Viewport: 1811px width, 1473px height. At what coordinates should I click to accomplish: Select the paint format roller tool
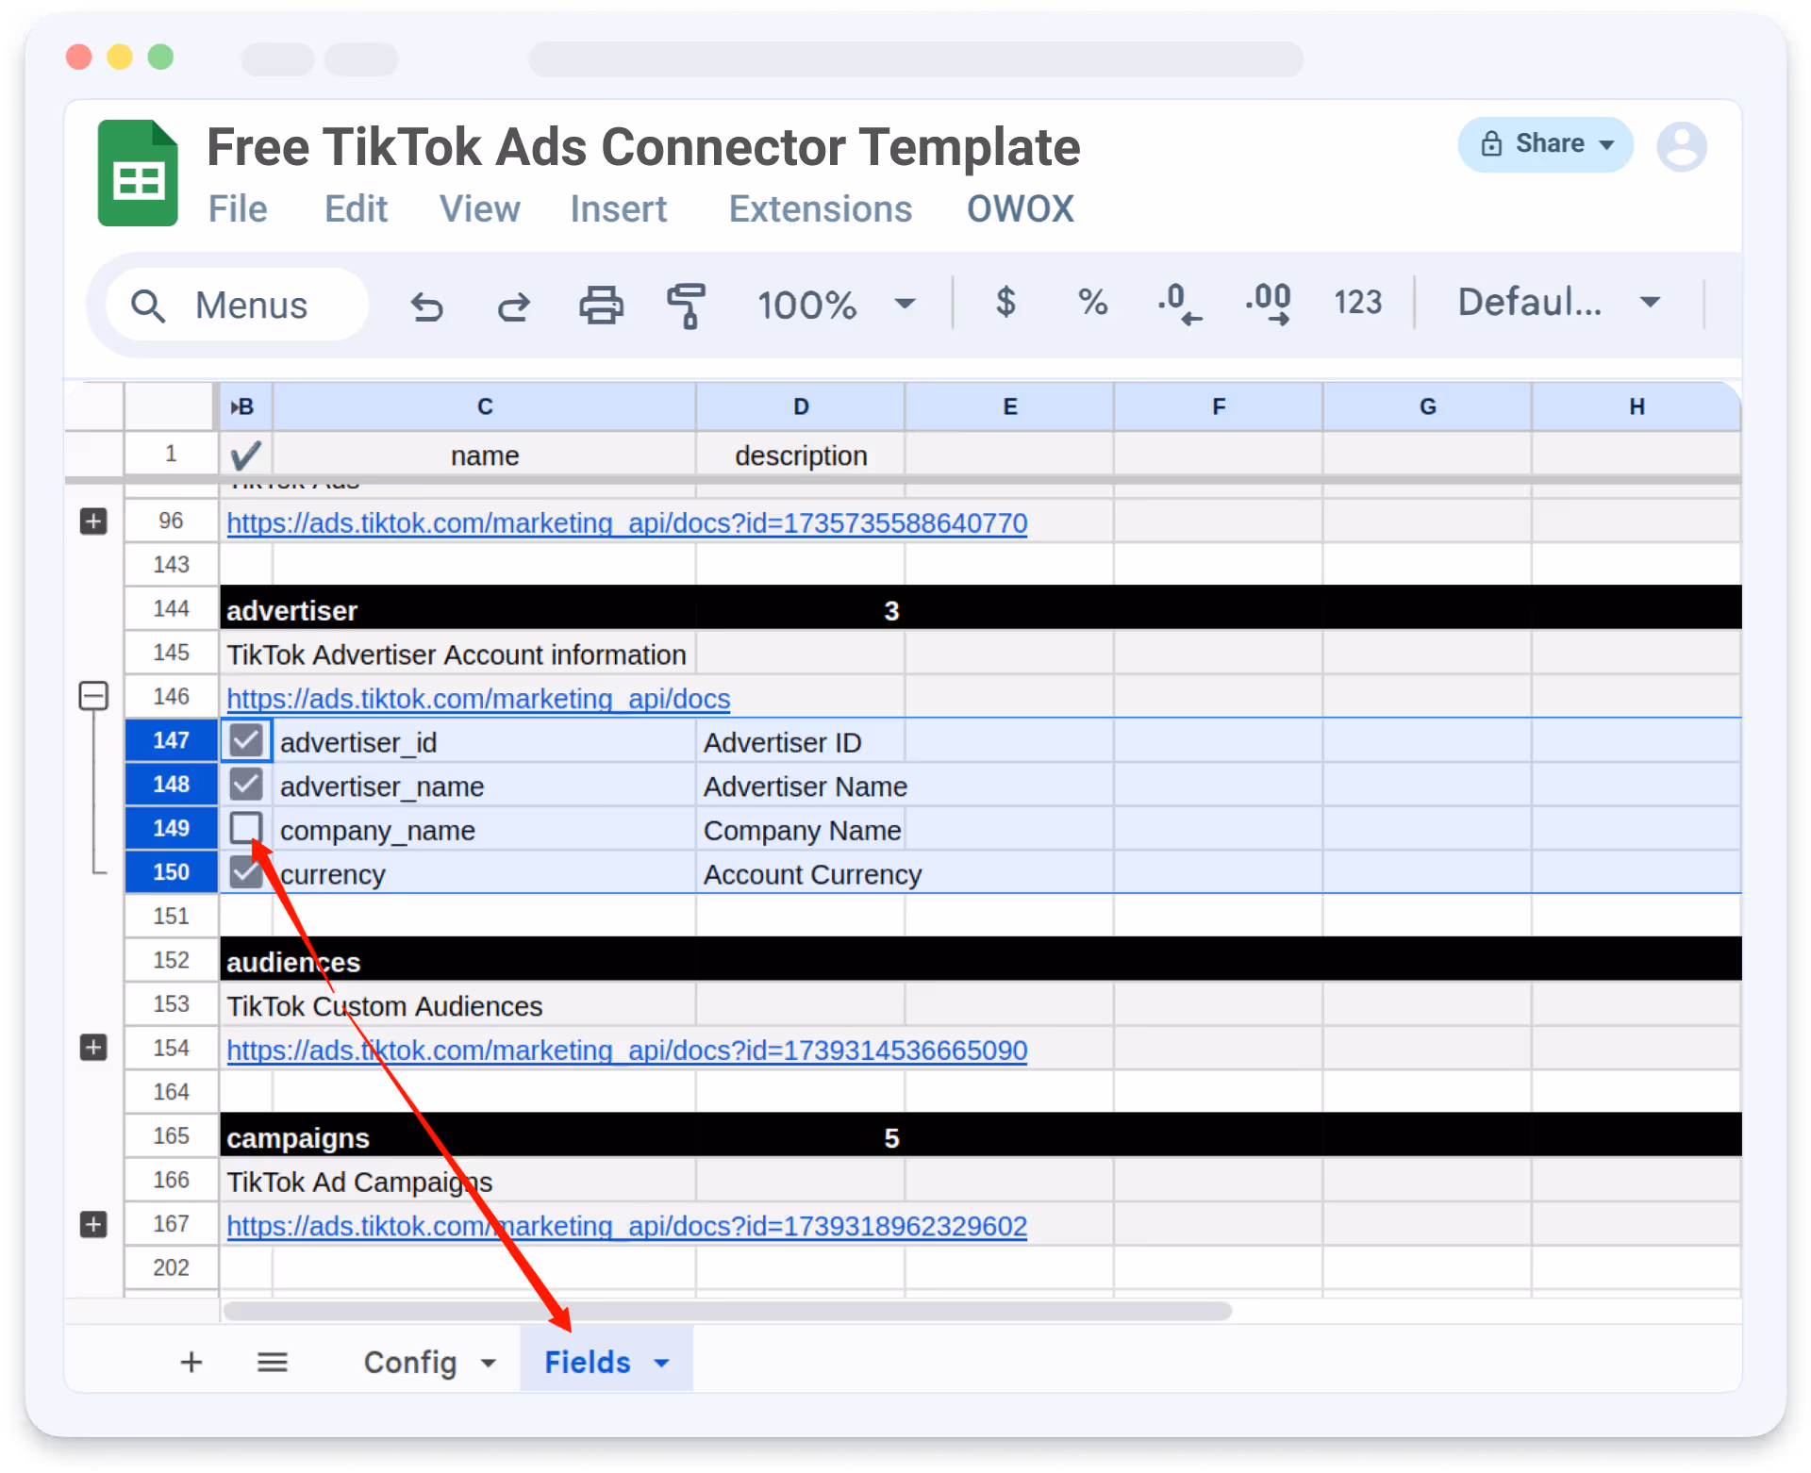point(687,306)
